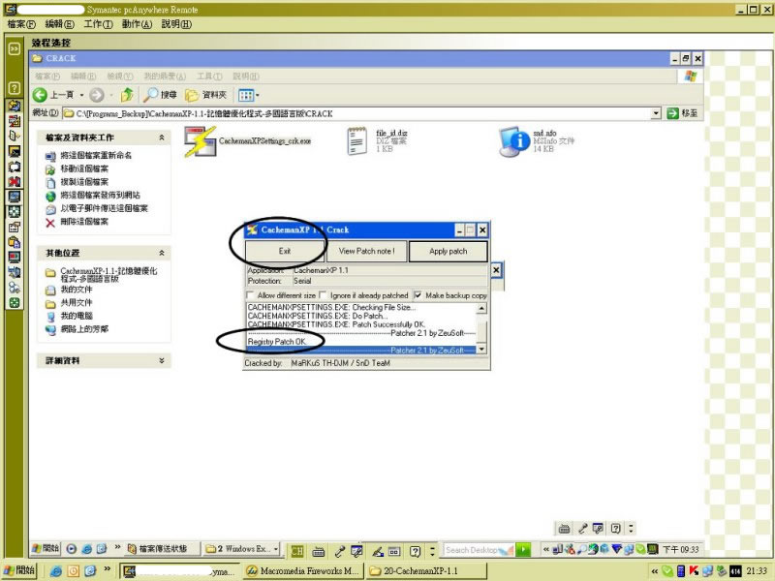This screenshot has height=581, width=775.
Task: Click the Back arrow in Explorer toolbar
Action: (41, 95)
